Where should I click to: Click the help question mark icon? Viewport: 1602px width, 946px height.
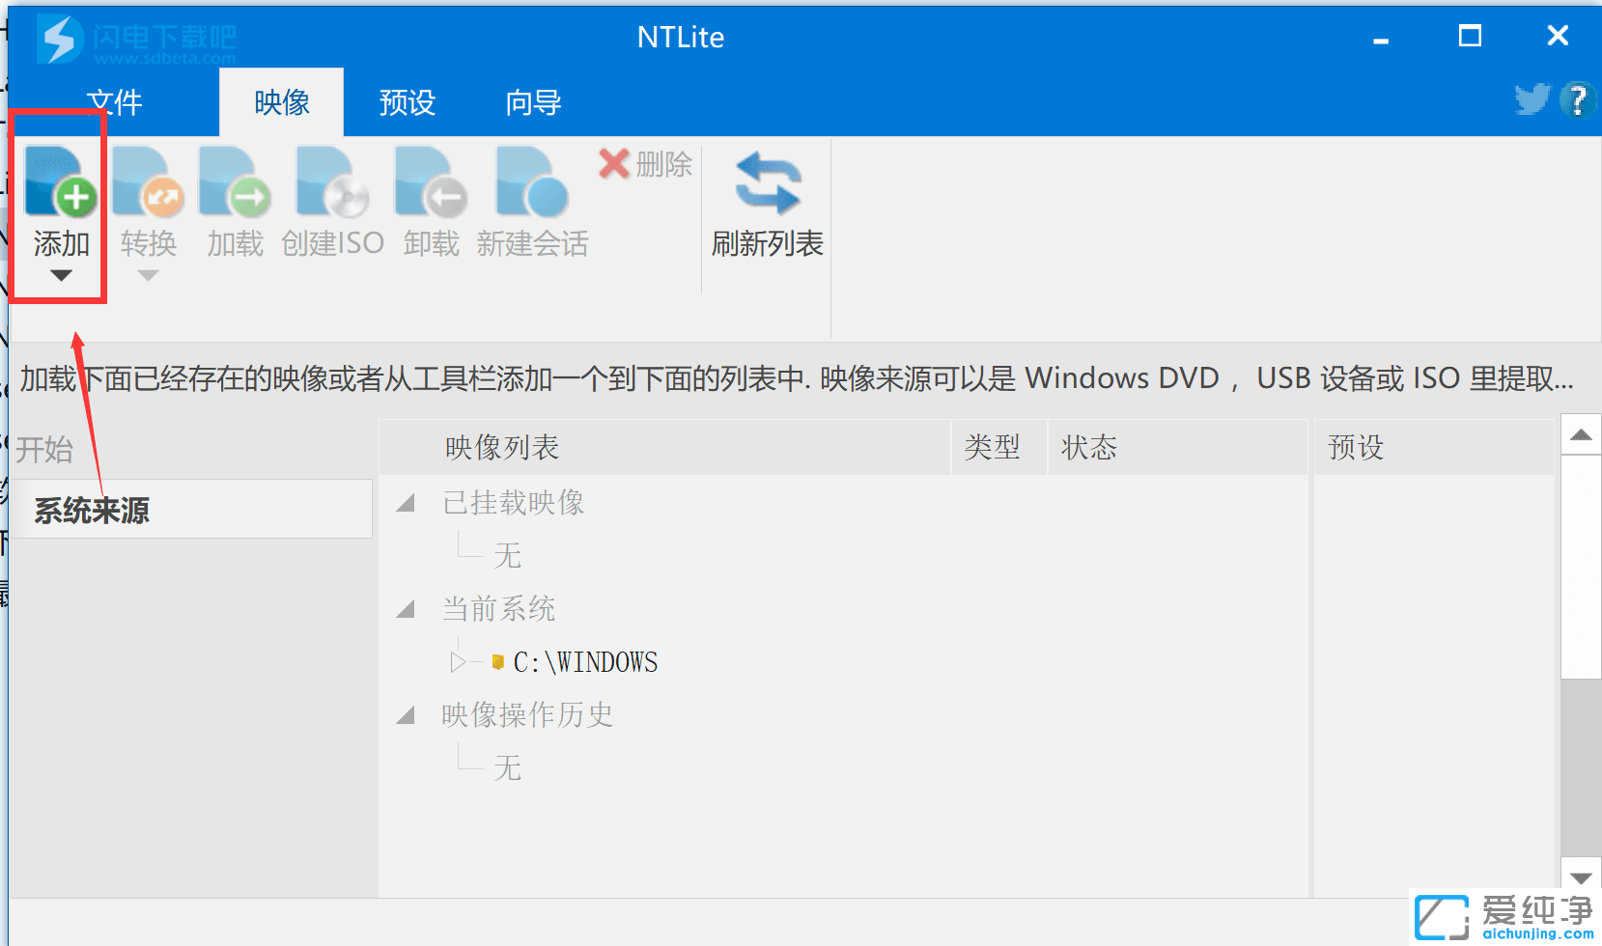point(1578,99)
